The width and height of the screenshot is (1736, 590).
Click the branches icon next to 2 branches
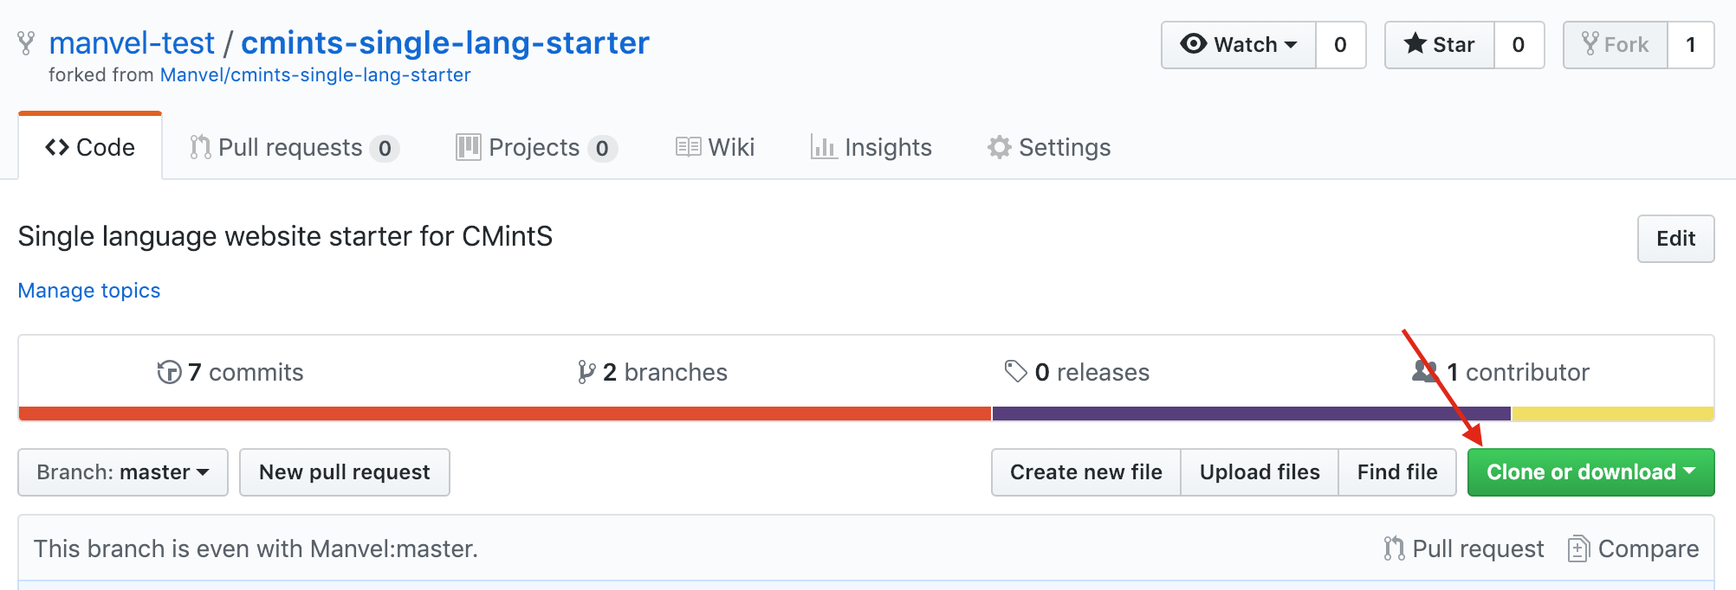click(x=586, y=372)
